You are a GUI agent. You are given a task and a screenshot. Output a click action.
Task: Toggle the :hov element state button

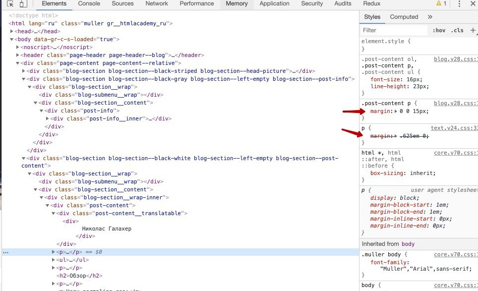439,30
